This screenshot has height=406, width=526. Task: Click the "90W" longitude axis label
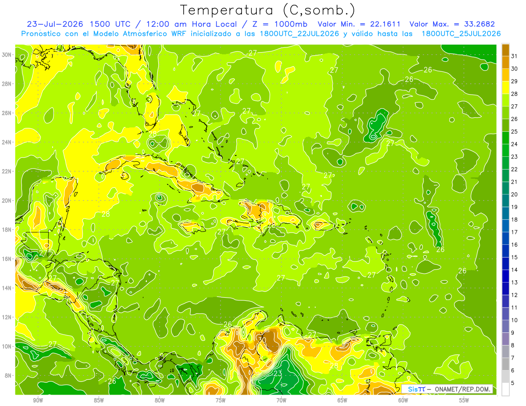pyautogui.click(x=38, y=400)
